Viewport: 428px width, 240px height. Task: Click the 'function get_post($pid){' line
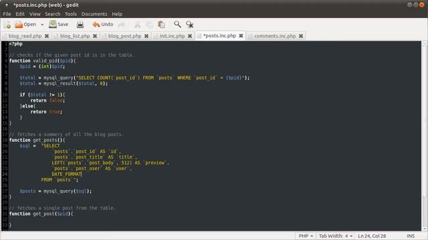click(41, 214)
